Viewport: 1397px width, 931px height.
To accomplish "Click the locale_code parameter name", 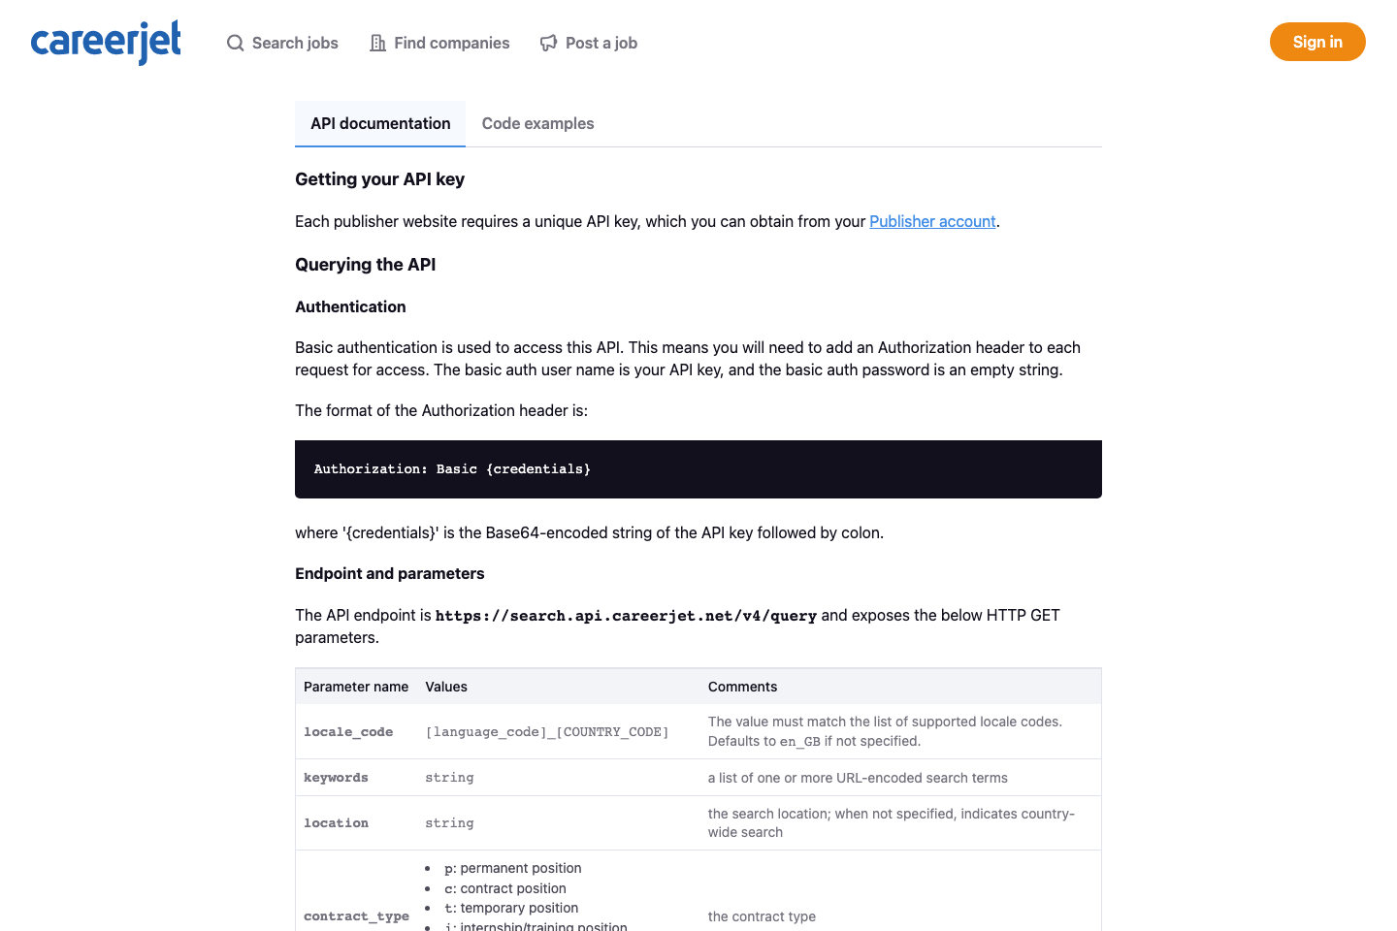I will (x=348, y=731).
